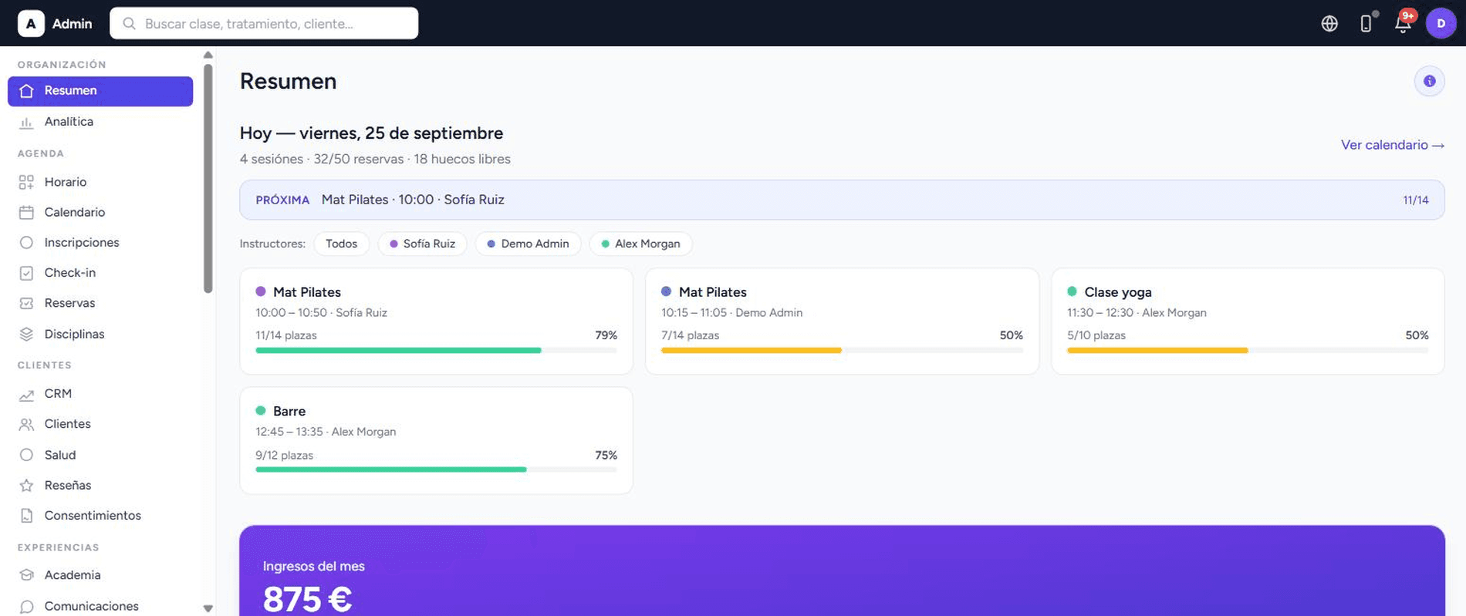Open the language globe icon
1466x616 pixels.
(x=1329, y=24)
